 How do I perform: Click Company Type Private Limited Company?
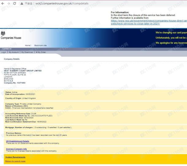point(23,104)
